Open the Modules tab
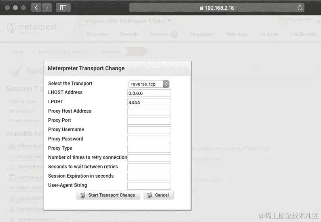The width and height of the screenshot is (321, 222). tap(269, 34)
